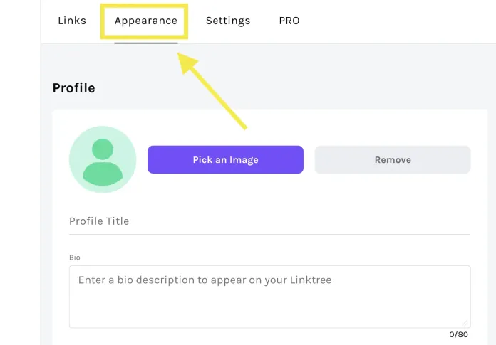This screenshot has width=496, height=345.
Task: Click the profile avatar placeholder icon
Action: (x=103, y=160)
